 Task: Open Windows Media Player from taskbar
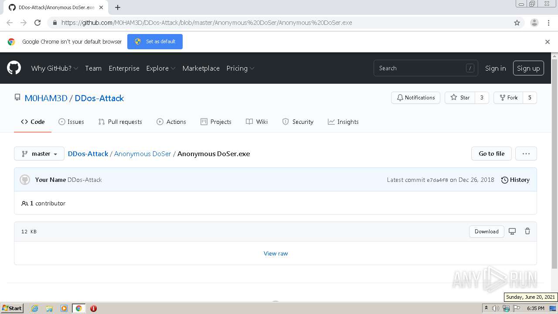point(64,308)
